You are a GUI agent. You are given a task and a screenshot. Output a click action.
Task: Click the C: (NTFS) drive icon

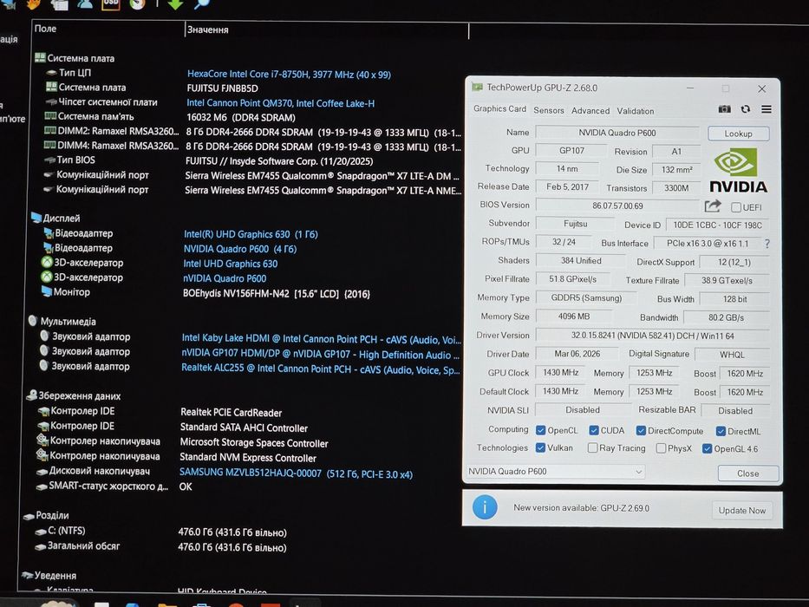41,531
